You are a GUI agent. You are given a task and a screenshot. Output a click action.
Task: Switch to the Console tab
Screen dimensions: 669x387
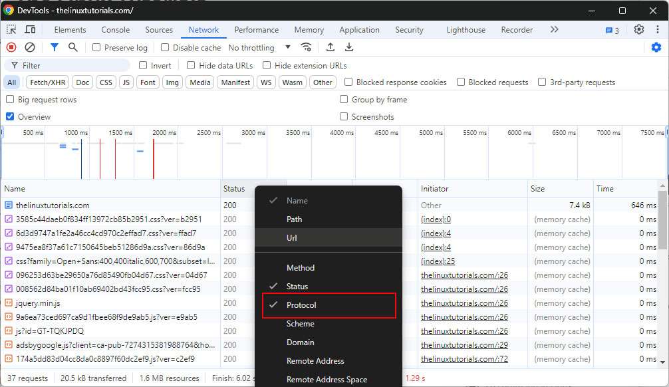click(116, 30)
